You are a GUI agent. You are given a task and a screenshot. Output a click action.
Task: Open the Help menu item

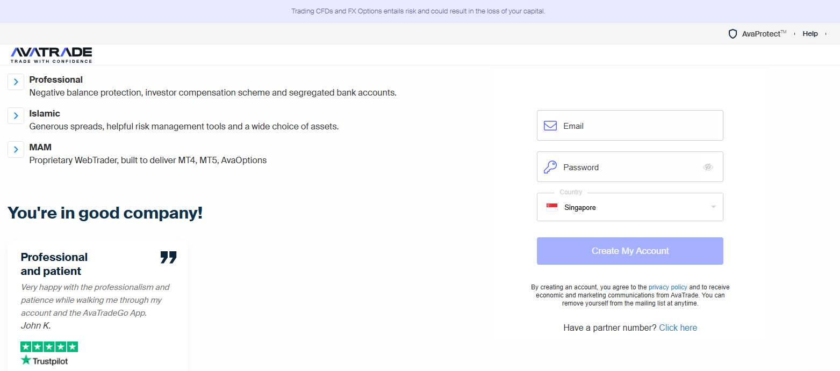810,34
